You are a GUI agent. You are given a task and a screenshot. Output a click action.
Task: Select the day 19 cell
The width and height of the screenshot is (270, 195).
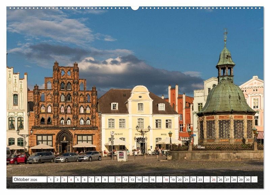coord(173,179)
